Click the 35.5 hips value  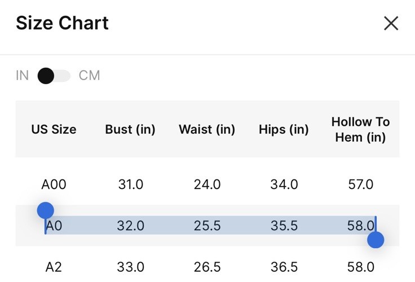point(284,226)
